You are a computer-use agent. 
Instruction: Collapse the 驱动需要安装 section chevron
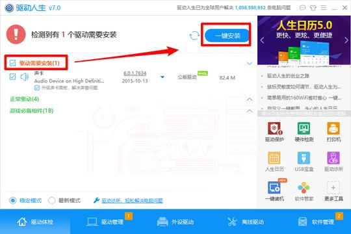pos(250,63)
